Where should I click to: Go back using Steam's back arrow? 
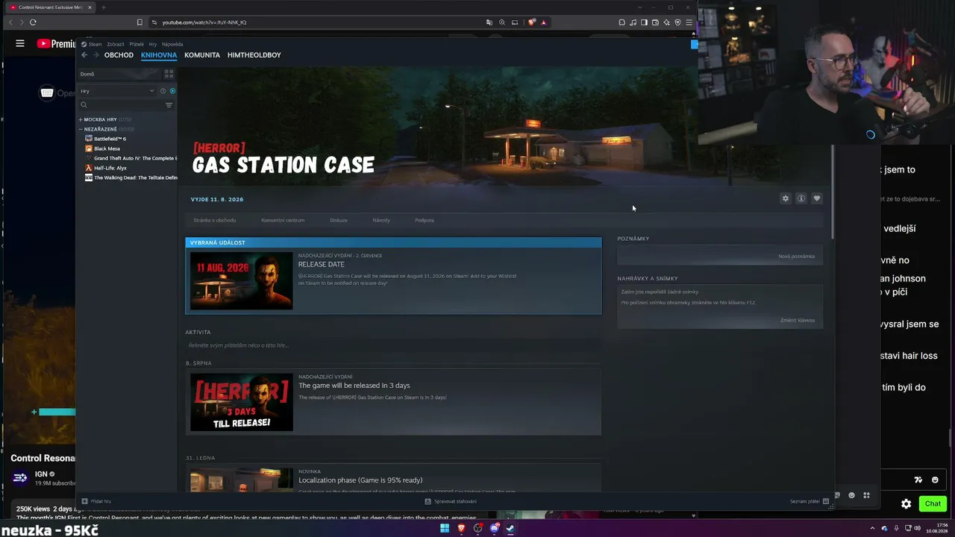coord(84,55)
